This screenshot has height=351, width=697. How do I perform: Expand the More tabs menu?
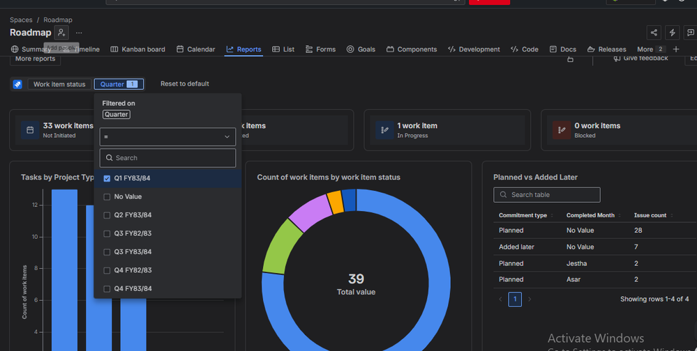[x=651, y=49]
